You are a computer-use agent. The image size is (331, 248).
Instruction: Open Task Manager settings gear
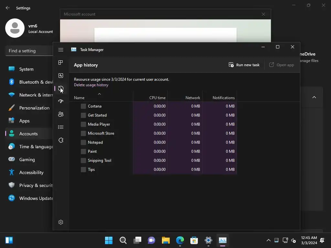61,222
